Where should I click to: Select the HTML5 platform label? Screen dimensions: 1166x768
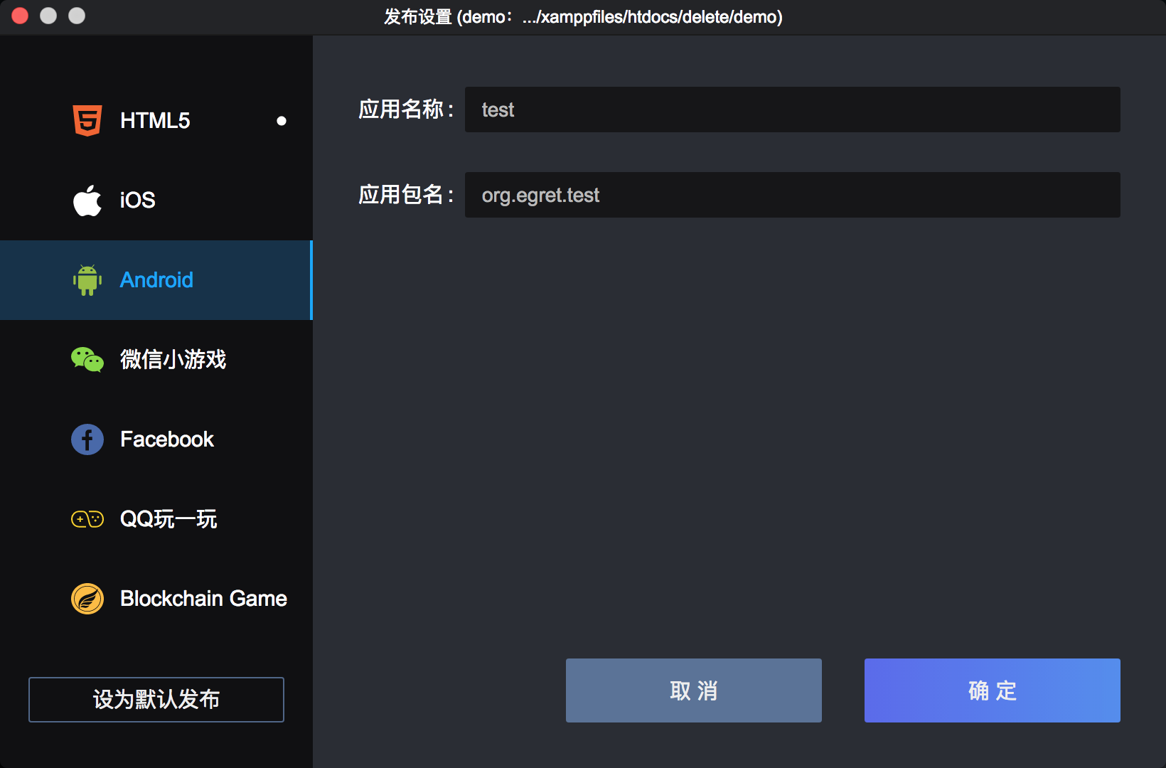(155, 121)
